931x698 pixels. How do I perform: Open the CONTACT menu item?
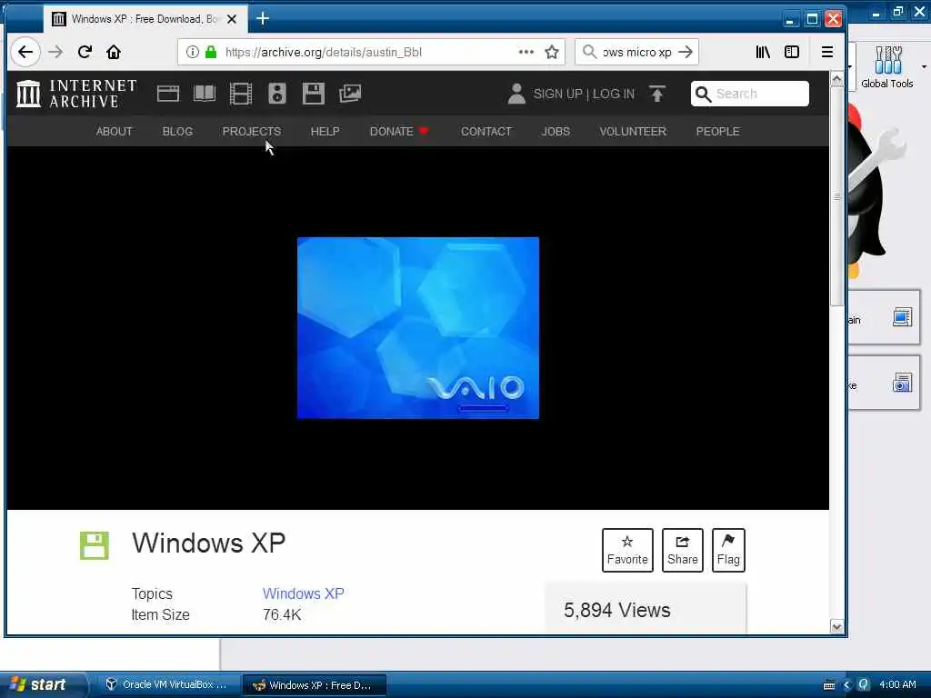coord(486,132)
